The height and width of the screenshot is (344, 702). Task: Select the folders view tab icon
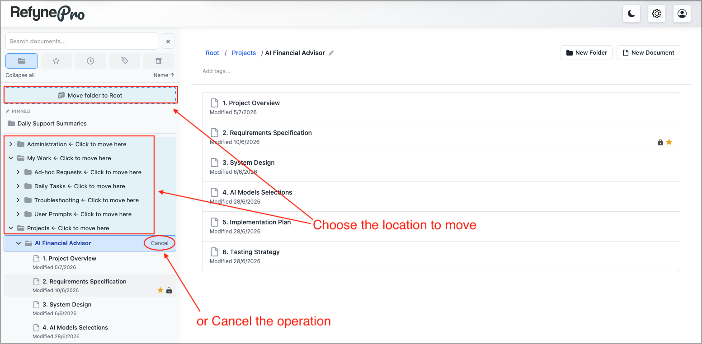click(x=22, y=61)
